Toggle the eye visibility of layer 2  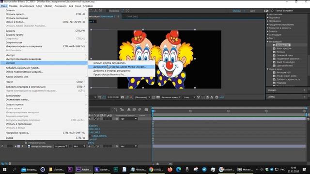[x=2, y=146]
